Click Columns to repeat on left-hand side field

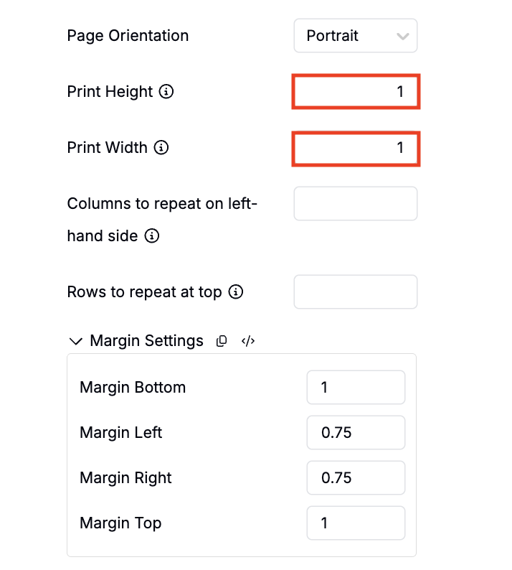click(355, 204)
